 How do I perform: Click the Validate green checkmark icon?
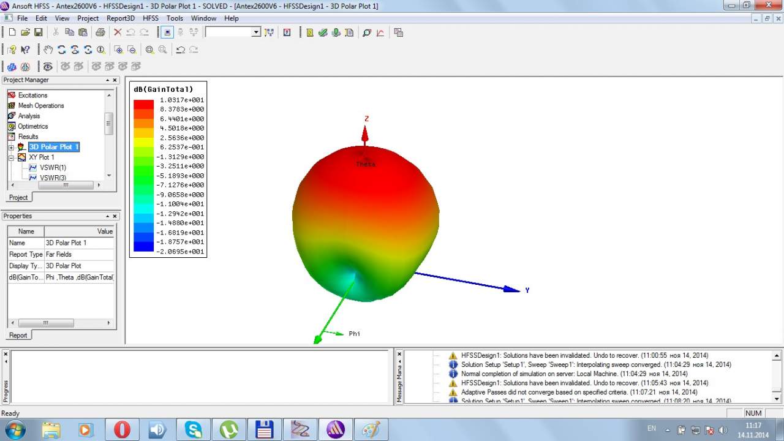tap(323, 32)
